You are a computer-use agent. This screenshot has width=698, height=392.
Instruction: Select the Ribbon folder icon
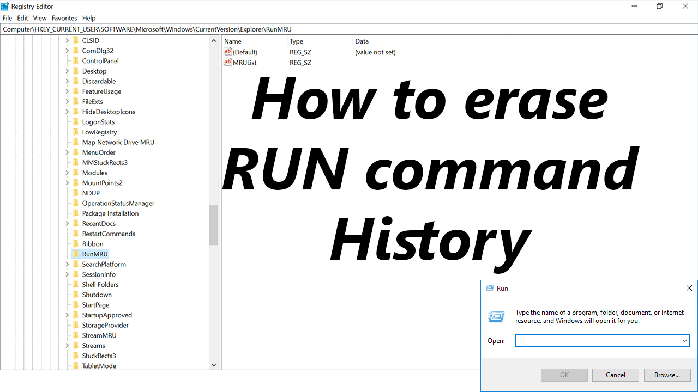76,244
